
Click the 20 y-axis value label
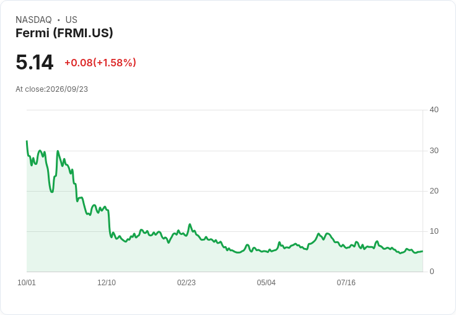point(434,191)
